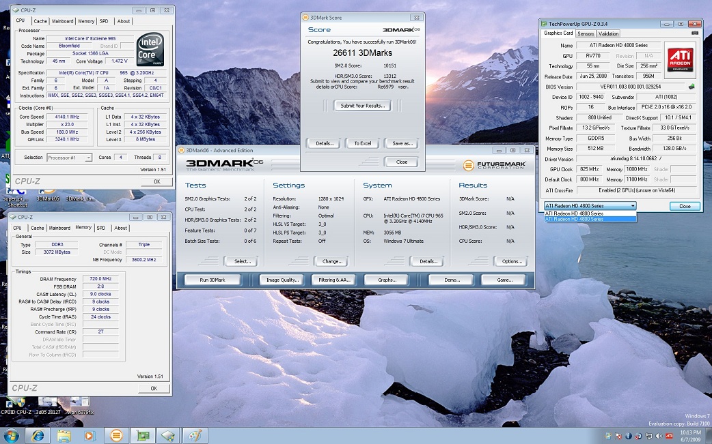Click the BIOS save chip icon in GPU-Z

[692, 87]
